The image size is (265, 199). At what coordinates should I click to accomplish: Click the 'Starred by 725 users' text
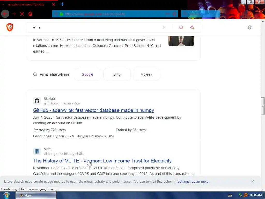click(x=49, y=130)
